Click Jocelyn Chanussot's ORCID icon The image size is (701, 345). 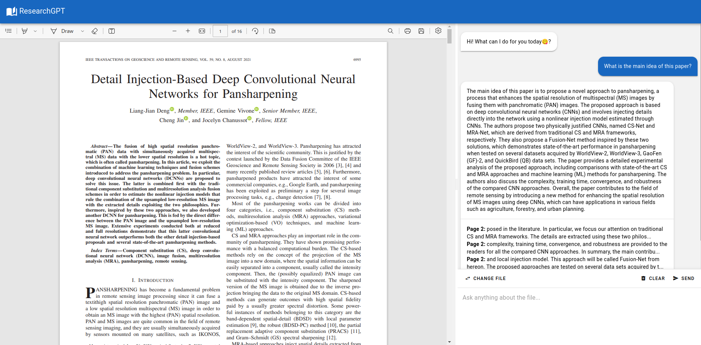click(x=249, y=119)
